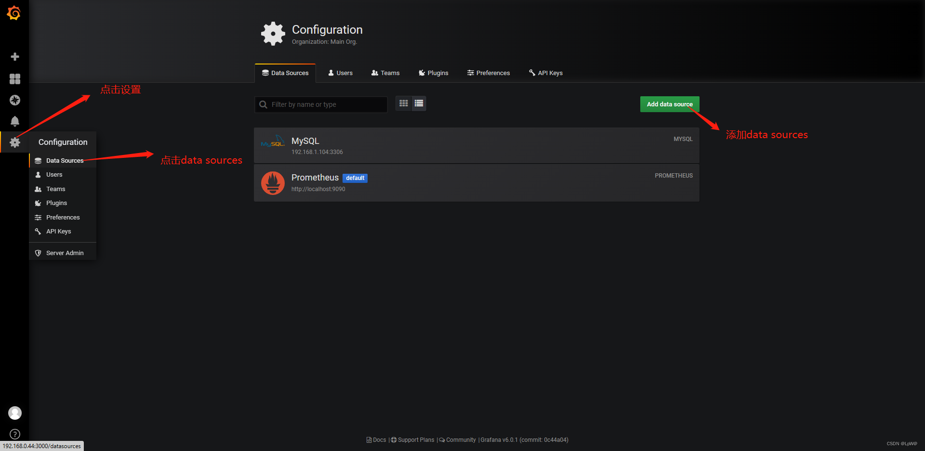Click the Plugins plug icon in flyout
This screenshot has height=451, width=925.
point(38,203)
